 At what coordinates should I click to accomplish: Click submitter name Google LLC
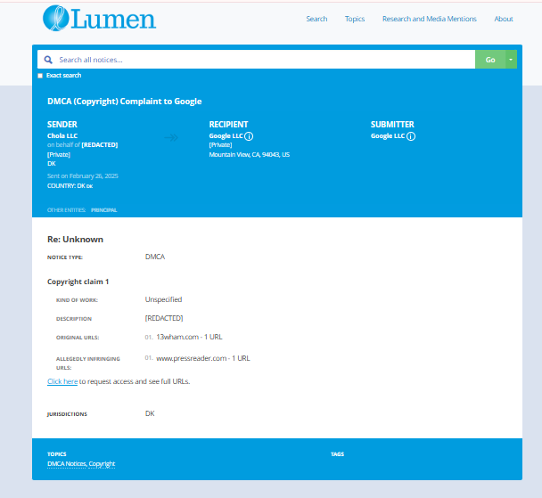tap(388, 135)
